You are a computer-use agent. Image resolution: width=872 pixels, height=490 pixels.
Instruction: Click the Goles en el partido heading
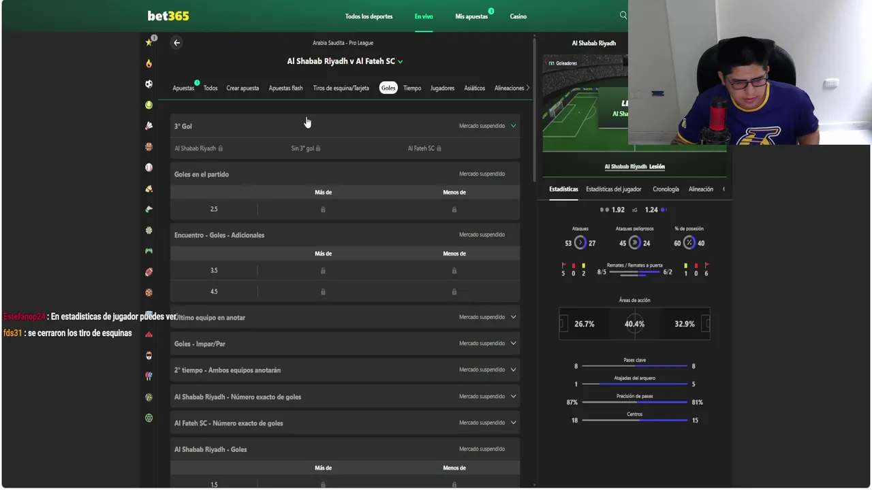(202, 174)
